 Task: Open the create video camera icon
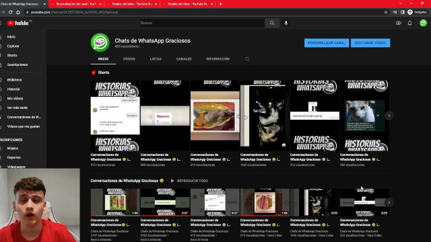pos(398,23)
